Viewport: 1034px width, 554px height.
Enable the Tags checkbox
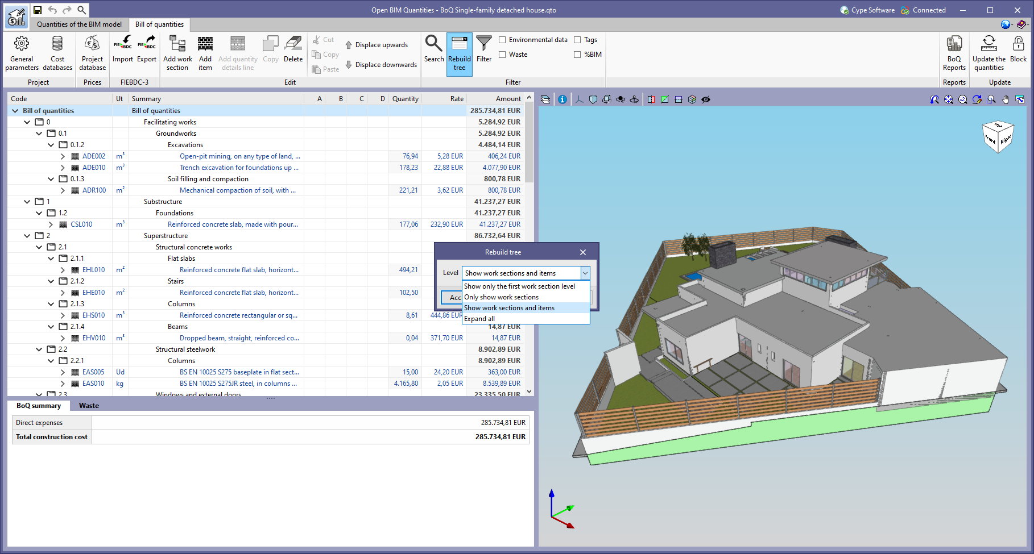577,39
